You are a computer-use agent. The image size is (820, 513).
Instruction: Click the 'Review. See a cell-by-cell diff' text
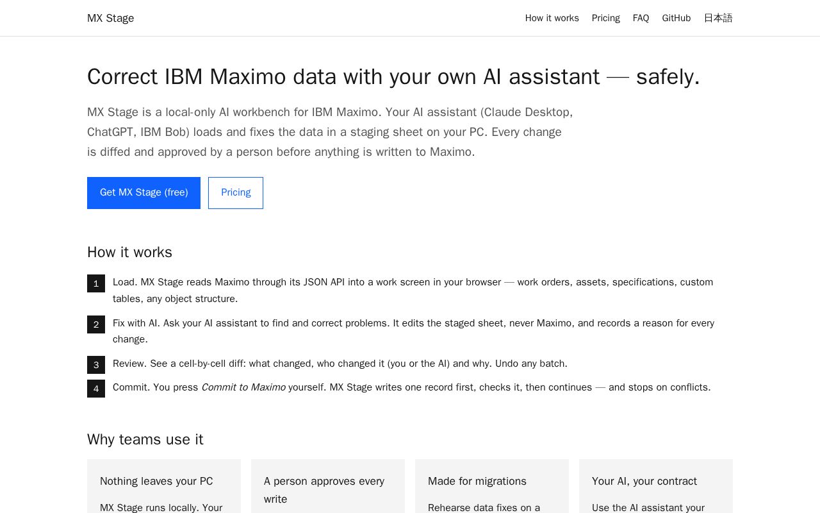click(x=340, y=364)
